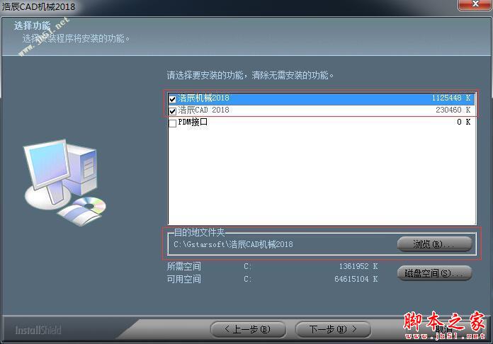The height and width of the screenshot is (344, 493).
Task: Click the 1125448 K size value
Action: (x=451, y=98)
